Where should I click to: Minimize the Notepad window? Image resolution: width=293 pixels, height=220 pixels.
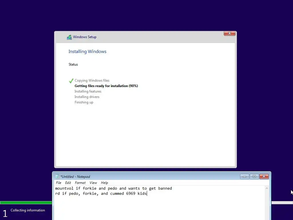[x=244, y=176]
